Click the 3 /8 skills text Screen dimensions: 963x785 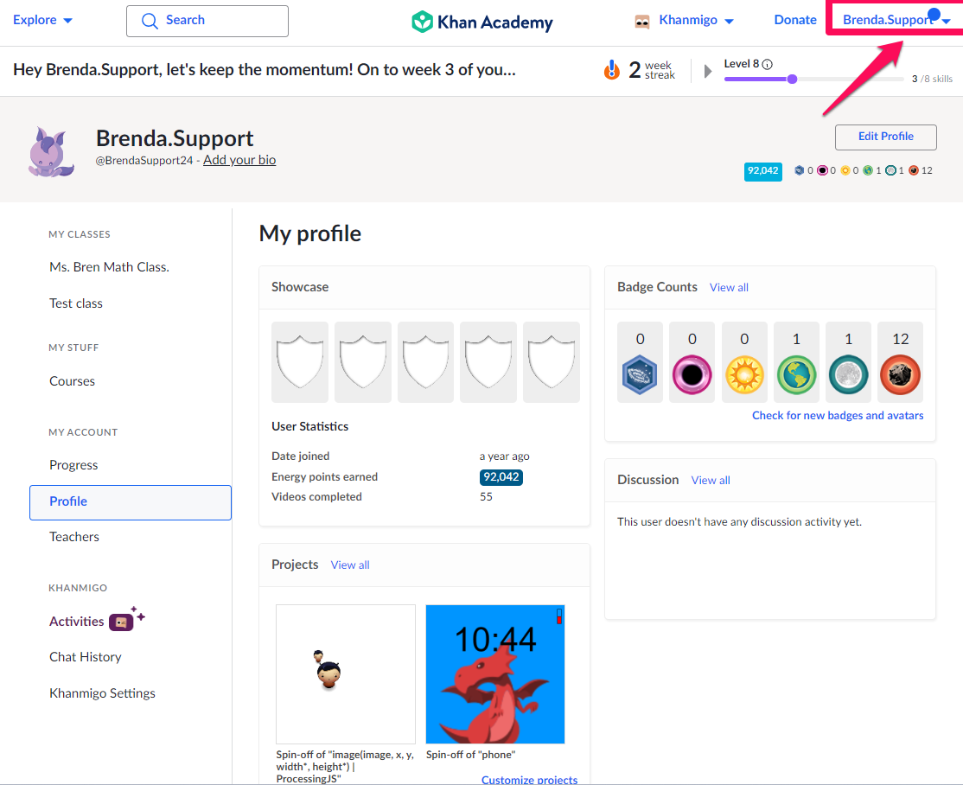tap(932, 80)
